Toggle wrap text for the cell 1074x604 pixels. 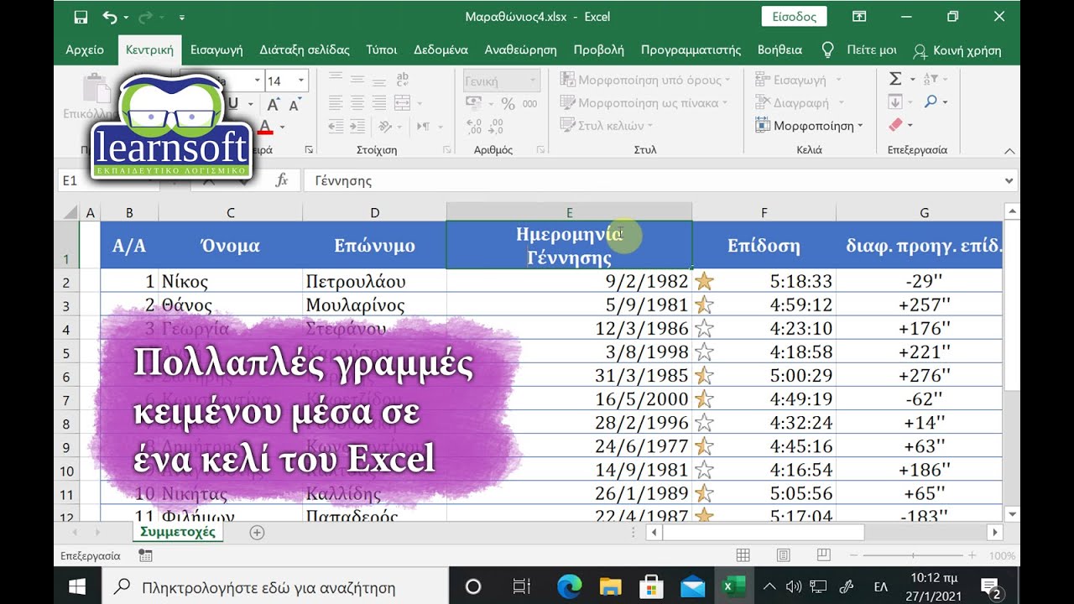[402, 80]
